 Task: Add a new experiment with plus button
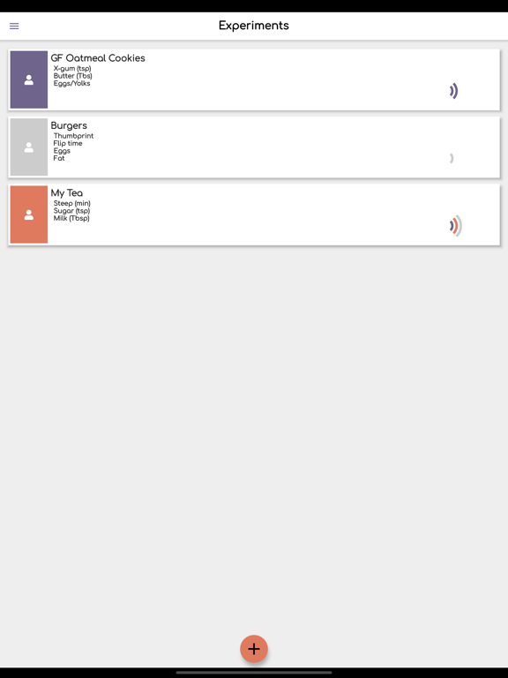(254, 649)
